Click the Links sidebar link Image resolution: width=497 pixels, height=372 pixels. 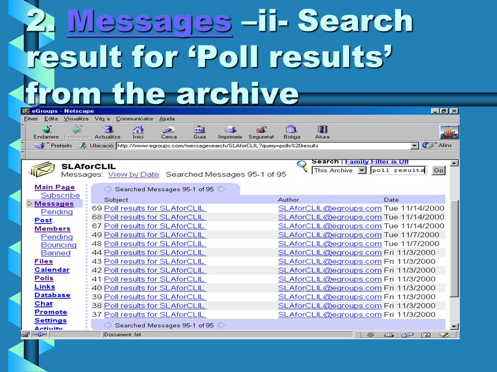pos(45,287)
